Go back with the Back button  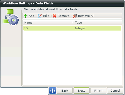coord(65,91)
